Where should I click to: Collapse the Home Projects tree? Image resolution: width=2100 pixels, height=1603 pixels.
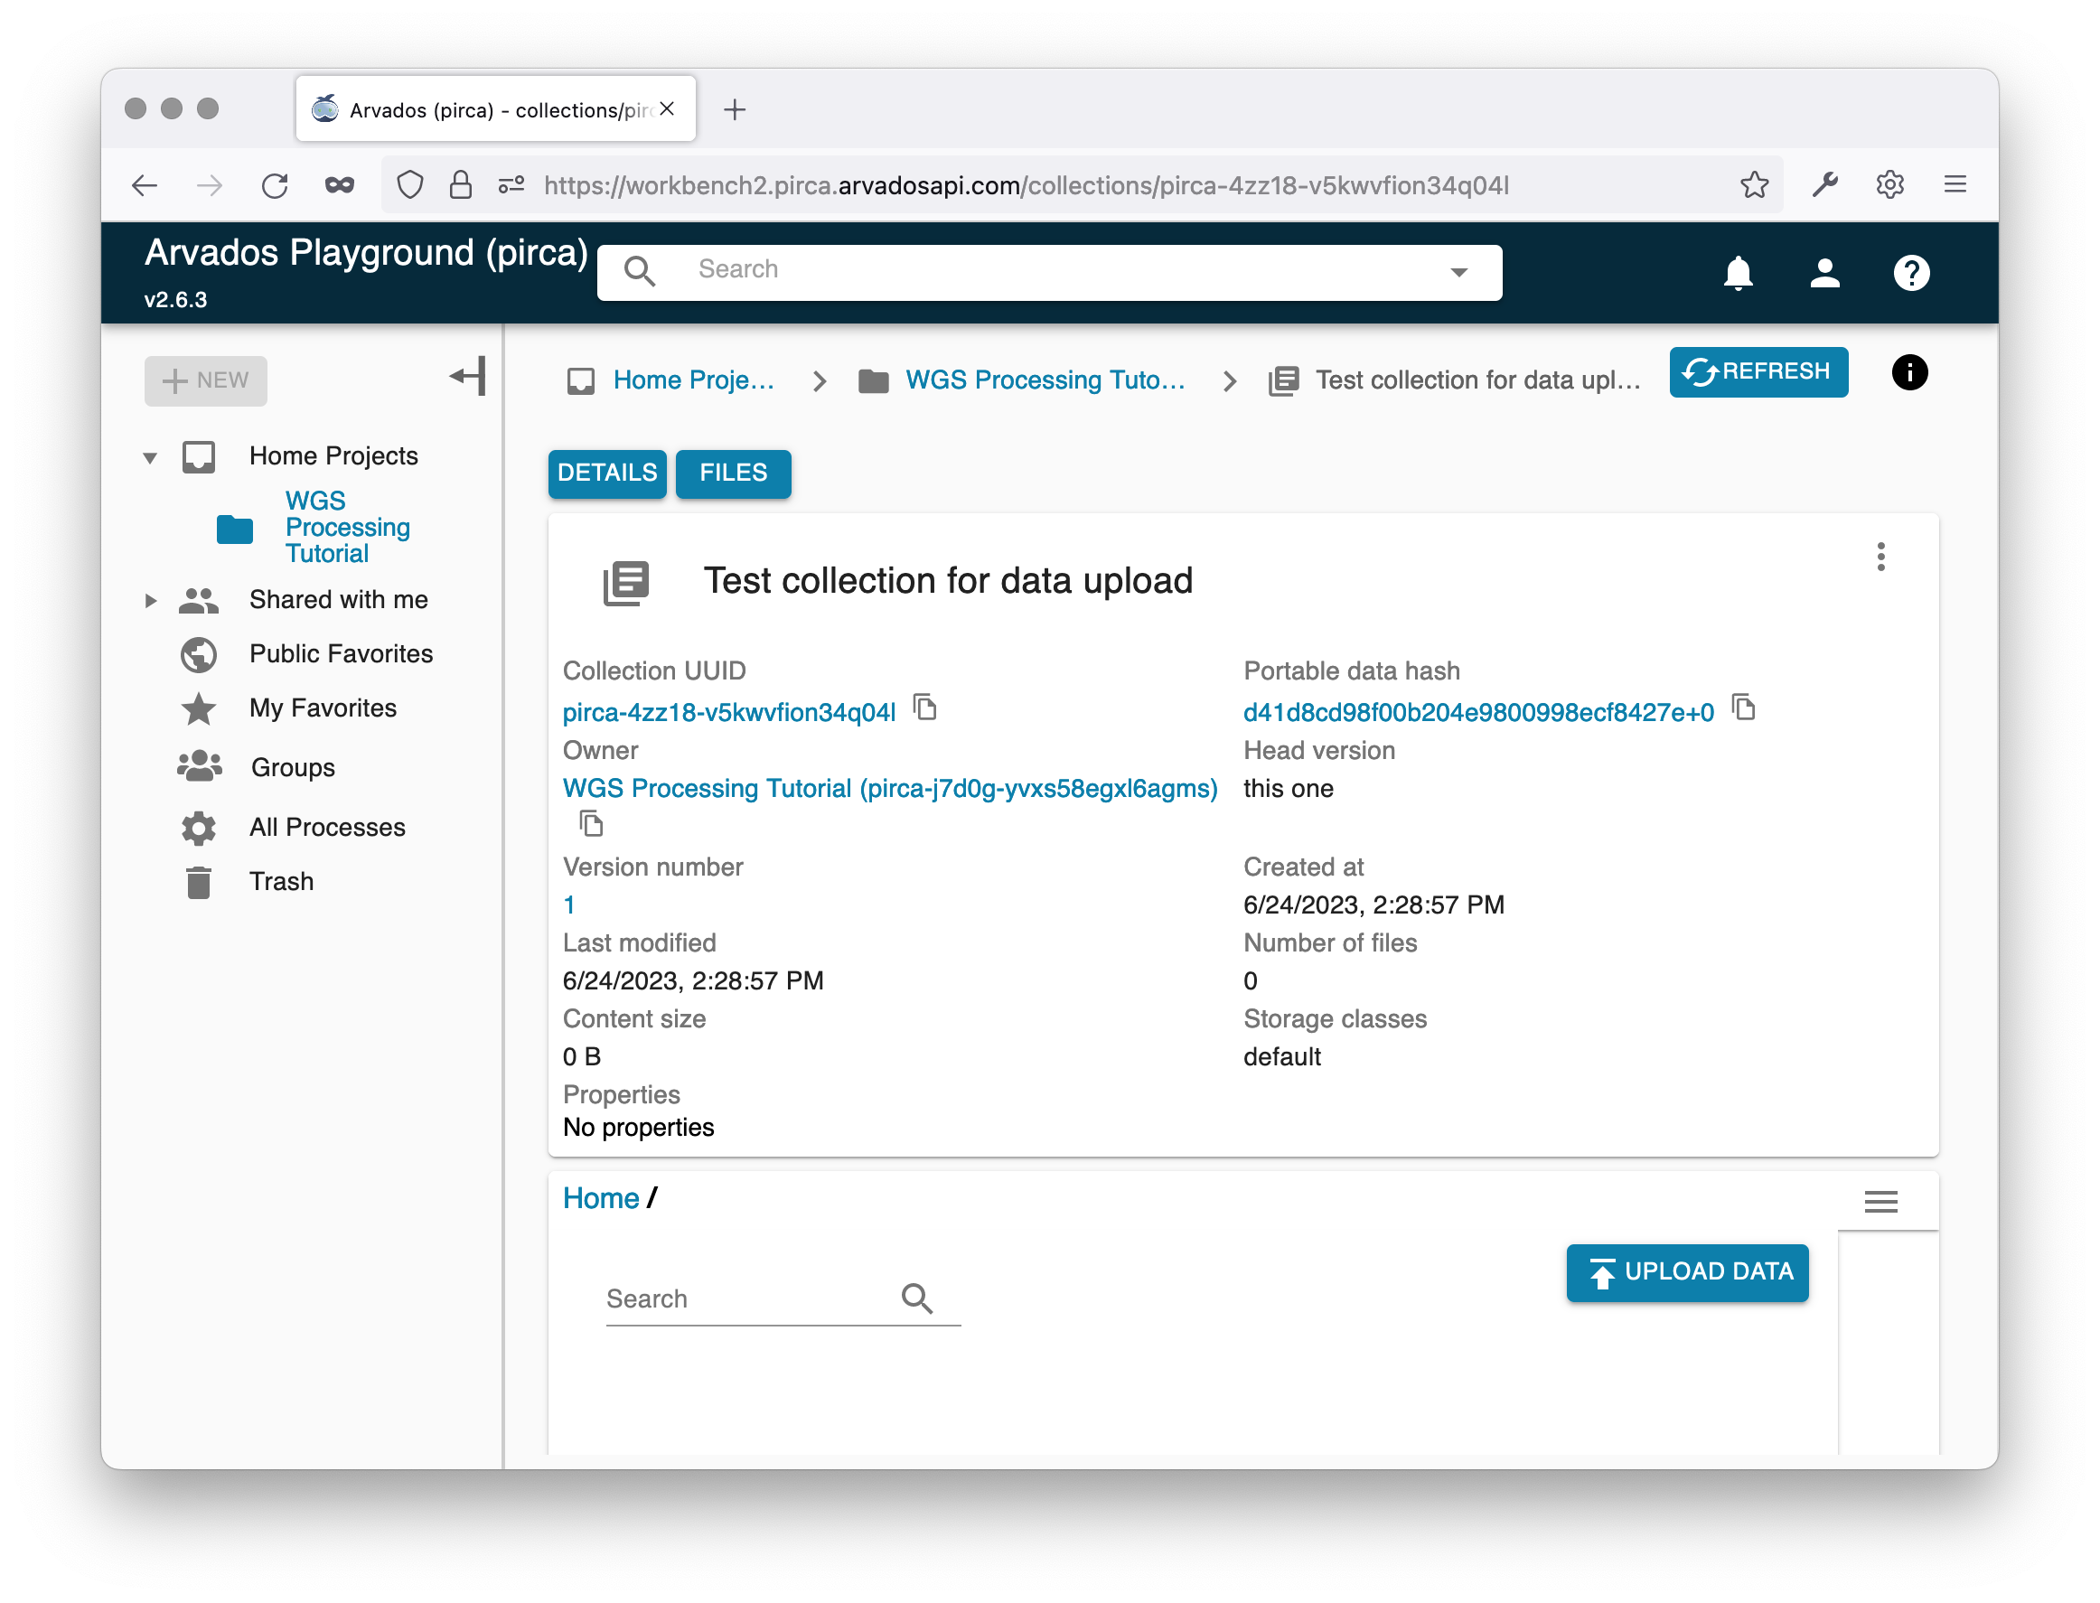point(150,457)
